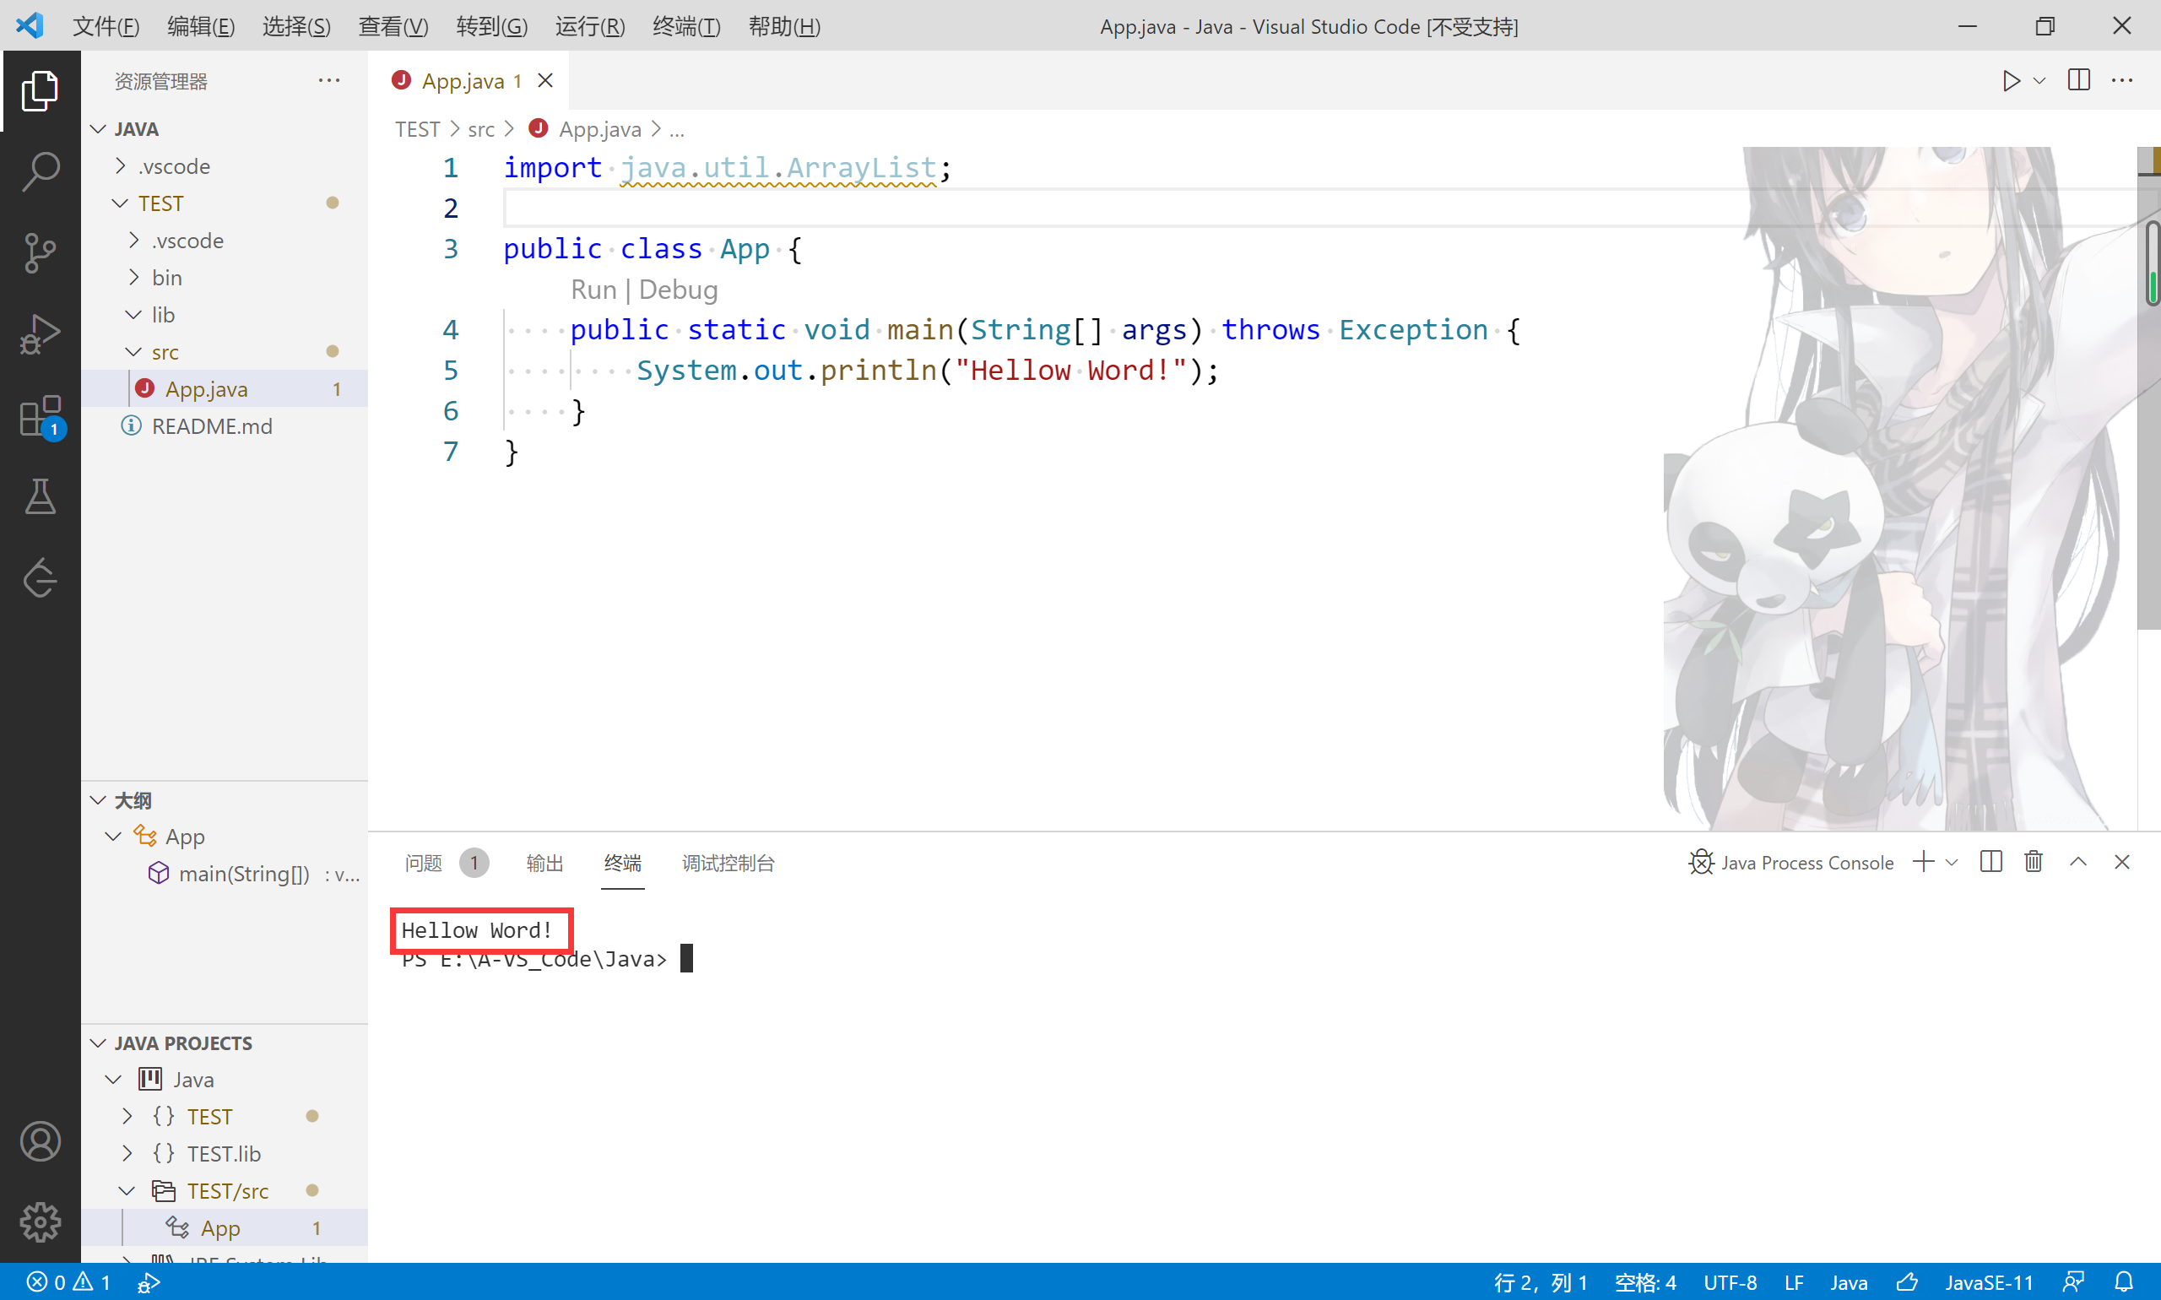This screenshot has height=1300, width=2161.
Task: Open the 运行(R) menu
Action: tap(588, 26)
